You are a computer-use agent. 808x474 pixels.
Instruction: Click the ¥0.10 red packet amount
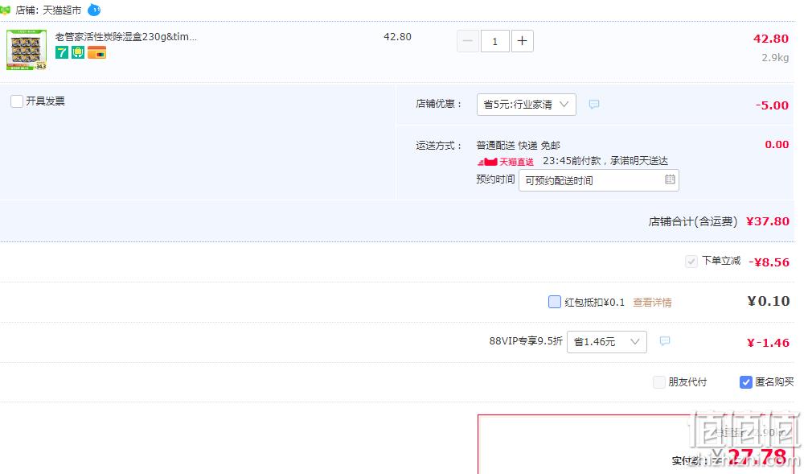(x=769, y=301)
